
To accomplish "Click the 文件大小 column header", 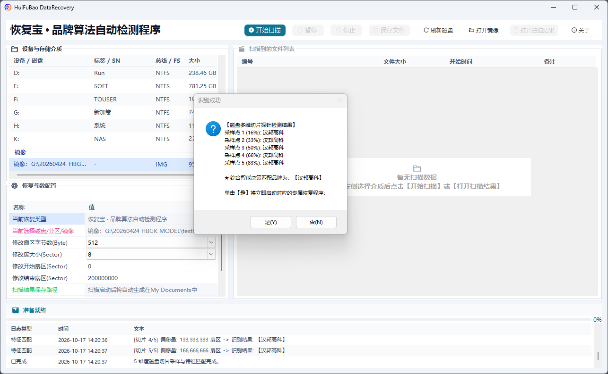I will 395,62.
